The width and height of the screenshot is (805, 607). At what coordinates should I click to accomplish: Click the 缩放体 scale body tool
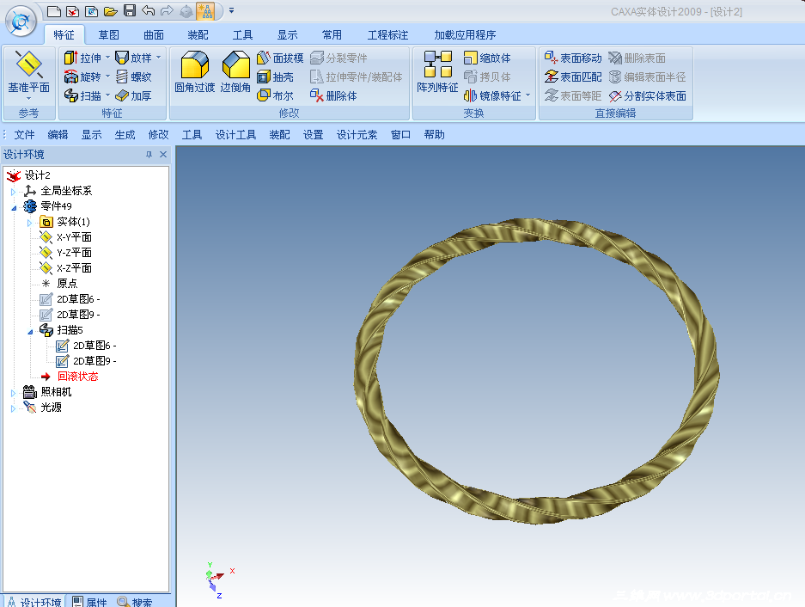tap(487, 58)
